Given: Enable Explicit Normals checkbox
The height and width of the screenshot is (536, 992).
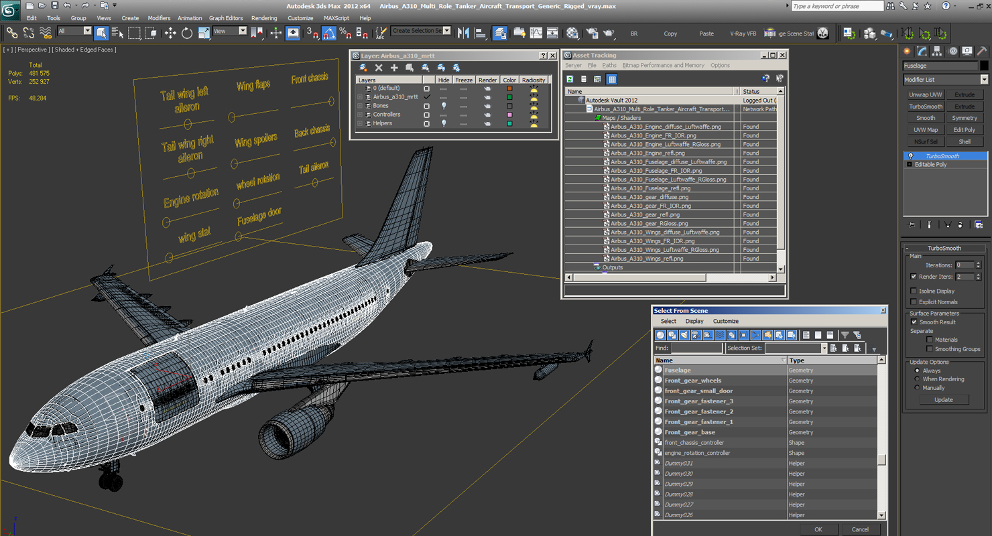Looking at the screenshot, I should [914, 301].
